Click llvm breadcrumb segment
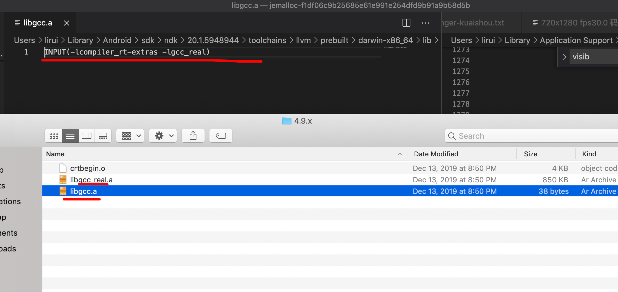The image size is (618, 292). [303, 40]
